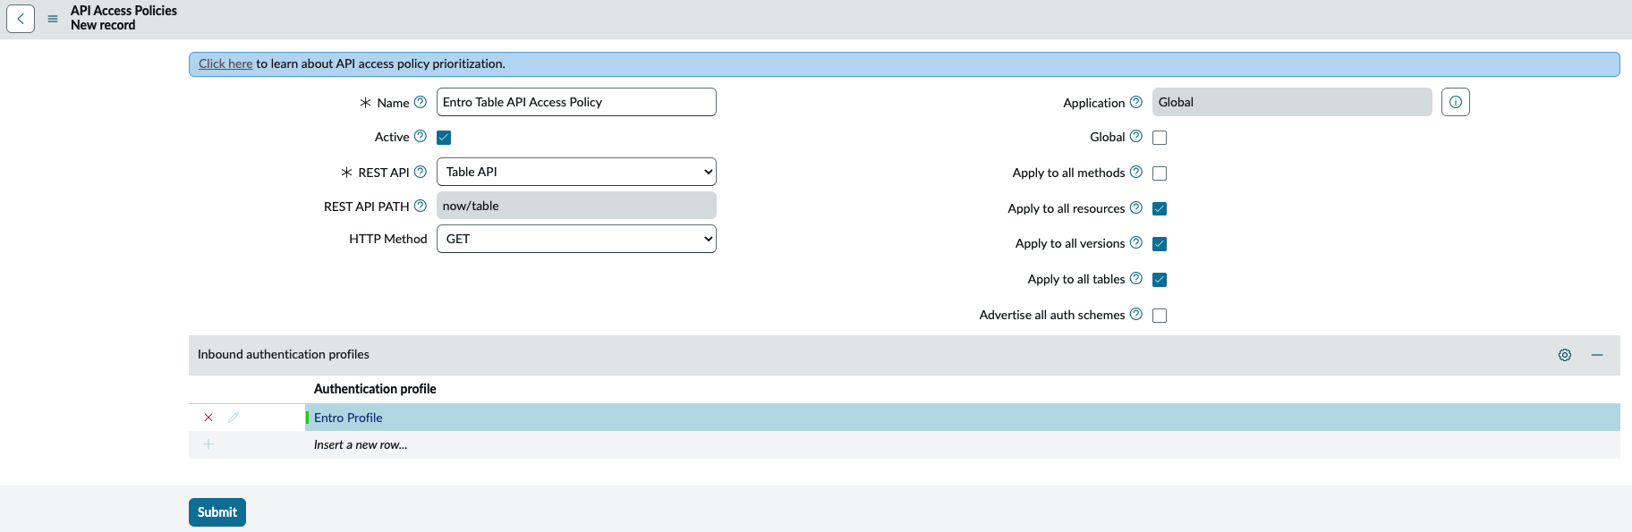
Task: Show help for Apply to all tables
Action: point(1136,278)
